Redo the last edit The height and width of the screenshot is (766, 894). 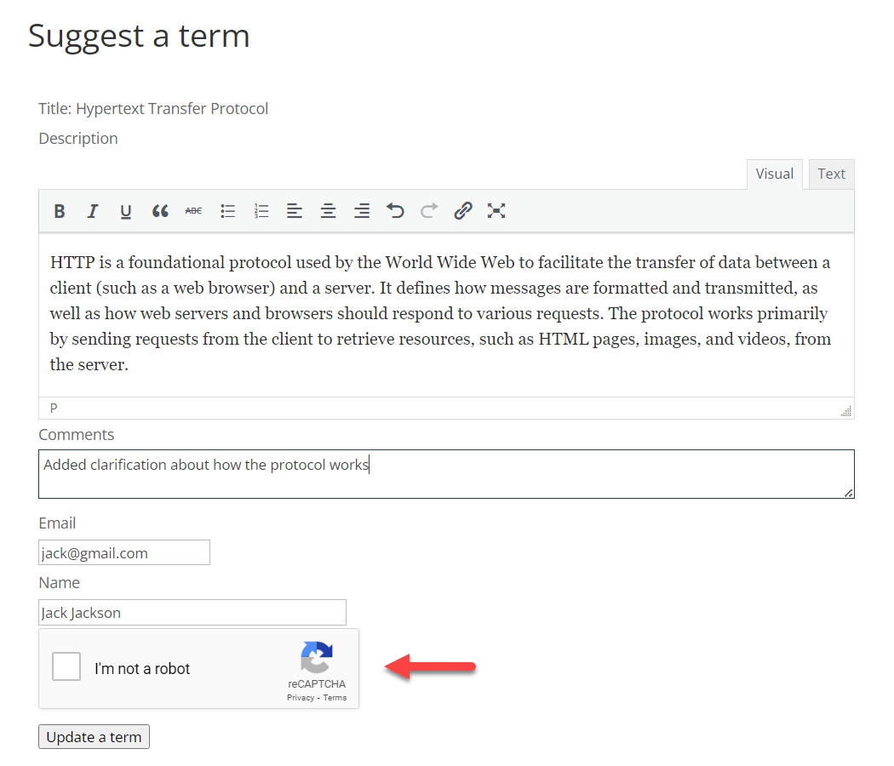click(x=429, y=211)
